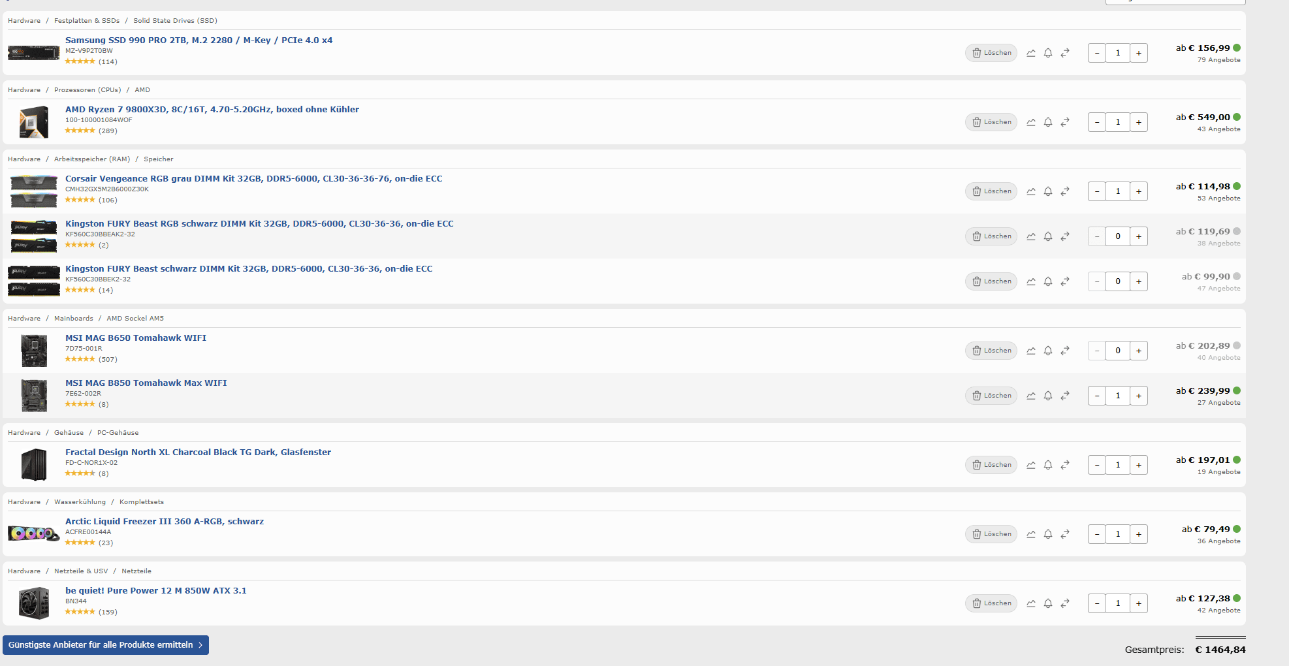The image size is (1289, 666).
Task: Set price alert for Kingston FURY Beast RGB schwarz
Action: [1048, 236]
